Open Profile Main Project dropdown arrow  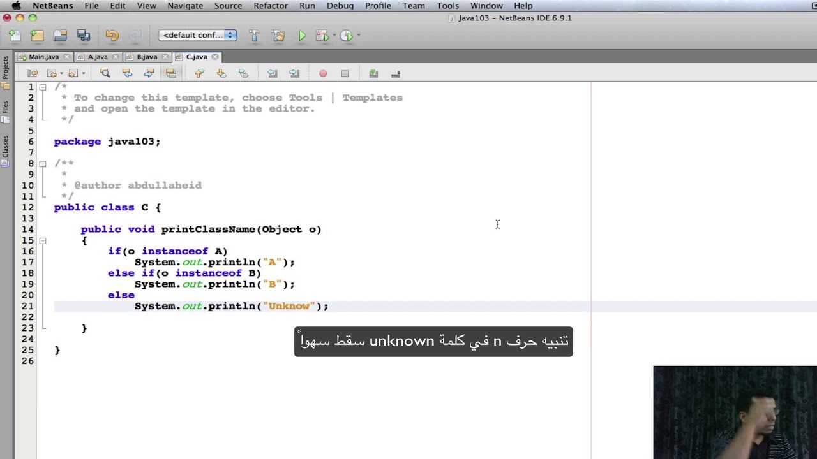pyautogui.click(x=358, y=36)
